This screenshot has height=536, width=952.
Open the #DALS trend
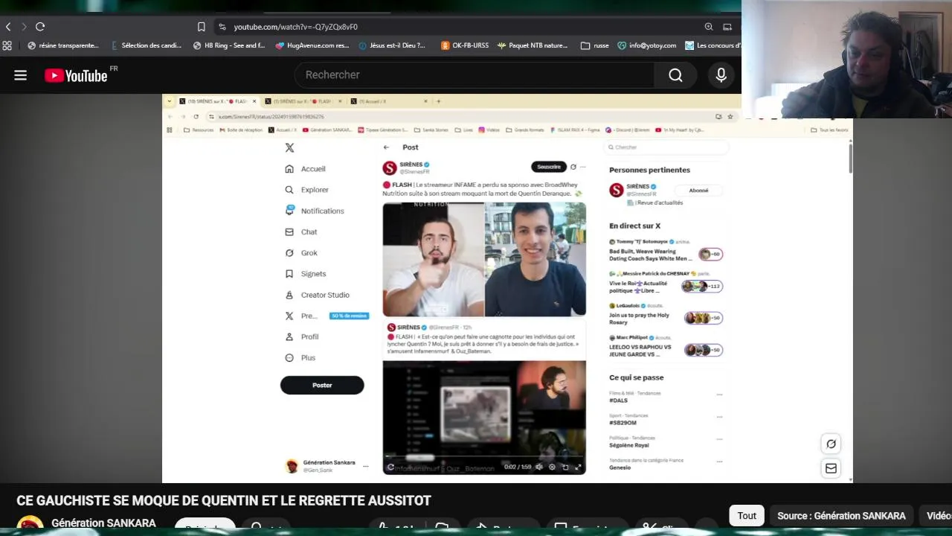618,401
